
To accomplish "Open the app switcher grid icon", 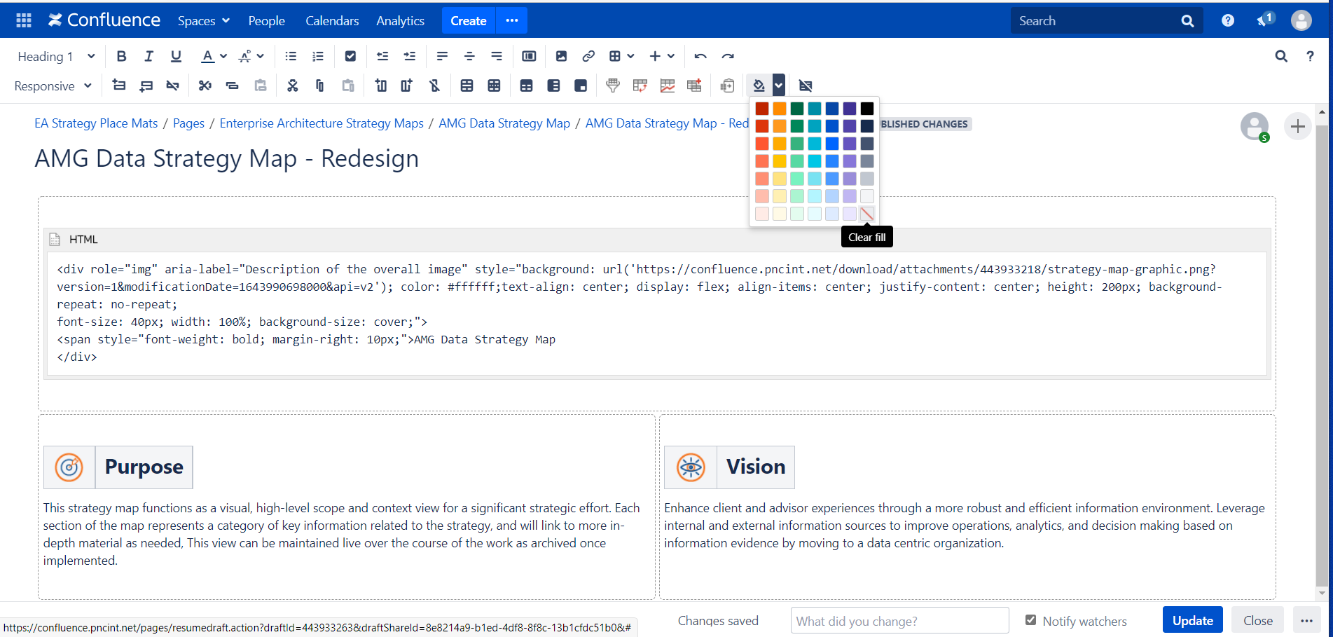I will click(x=24, y=20).
